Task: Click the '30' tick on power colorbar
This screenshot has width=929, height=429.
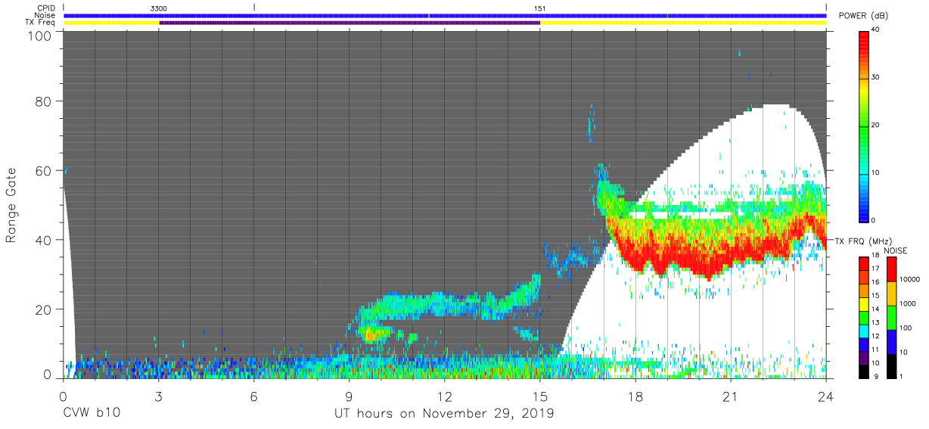Action: [x=876, y=78]
